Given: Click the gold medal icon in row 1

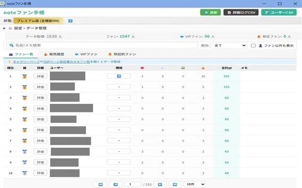Looking at the screenshot, I should tap(25, 76).
